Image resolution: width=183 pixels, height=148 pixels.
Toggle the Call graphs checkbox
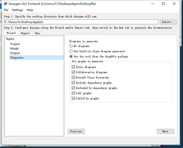[x=73, y=93]
